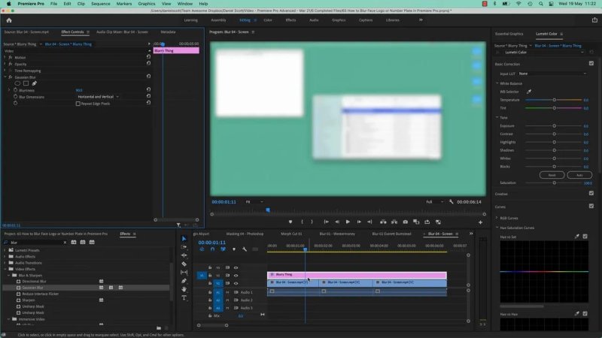
Task: Select the Slip tool
Action: click(184, 272)
